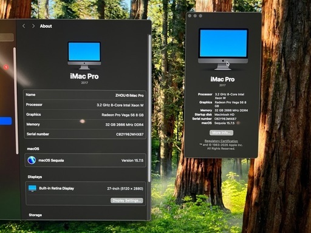Minimize the About This Mac window
This screenshot has height=233, width=311.
tap(195, 16)
